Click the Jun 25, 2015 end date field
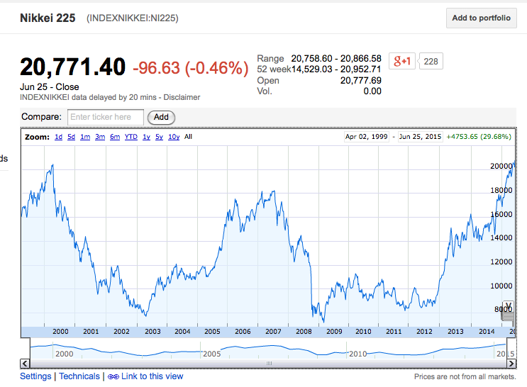This screenshot has width=527, height=387. pos(420,137)
